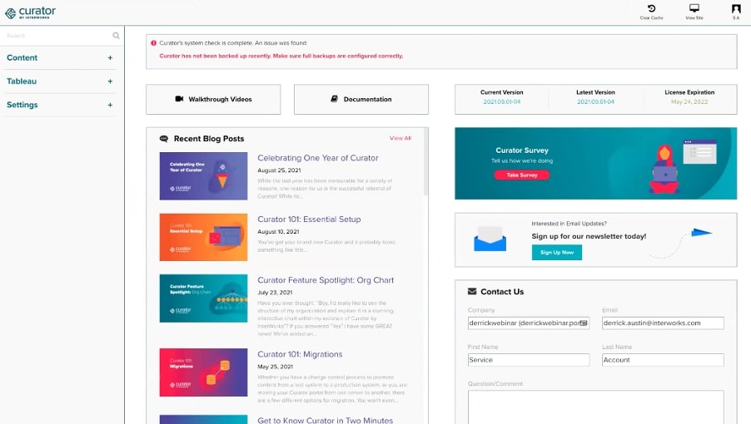Click the chat bubble icon beside Recent Blog Posts
Image resolution: width=751 pixels, height=424 pixels.
[x=164, y=139]
